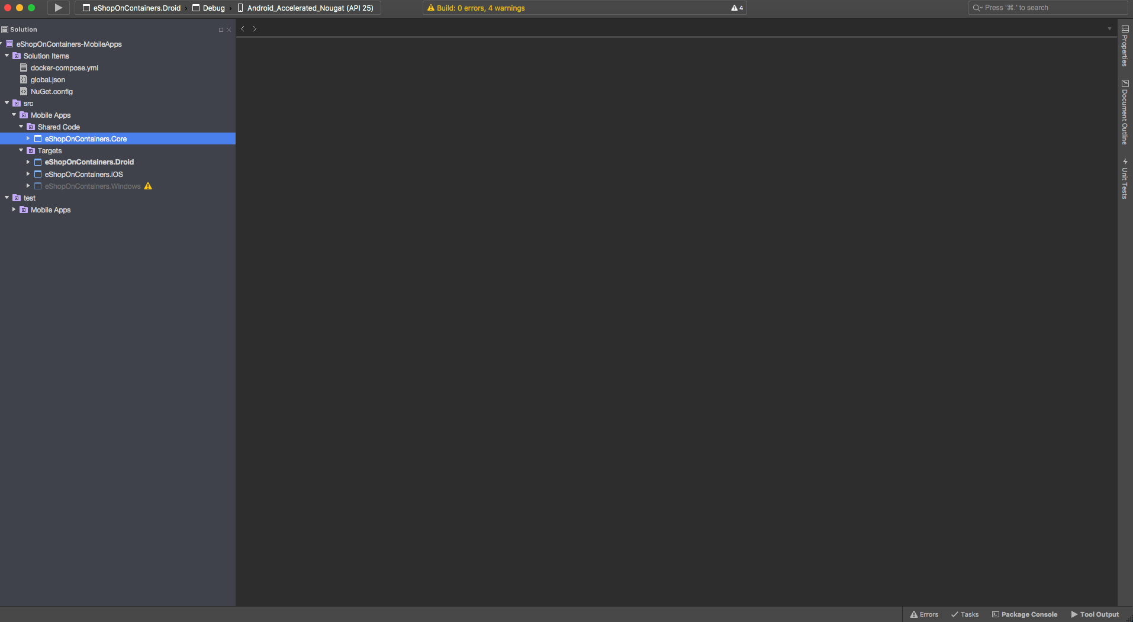Select the docker-compose.yml file
The height and width of the screenshot is (622, 1133).
tap(65, 67)
